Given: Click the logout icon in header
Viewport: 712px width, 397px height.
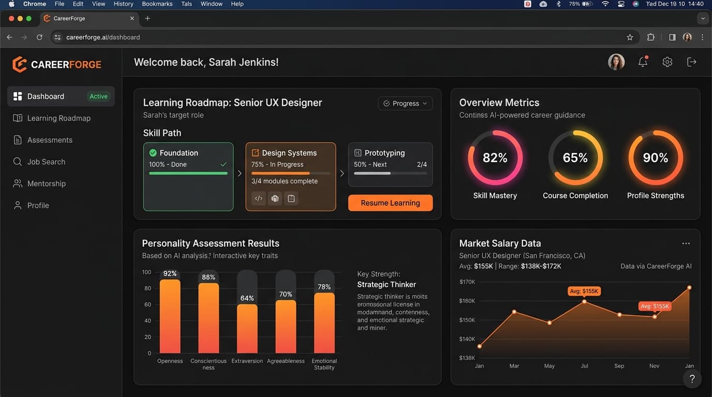Looking at the screenshot, I should [x=692, y=62].
